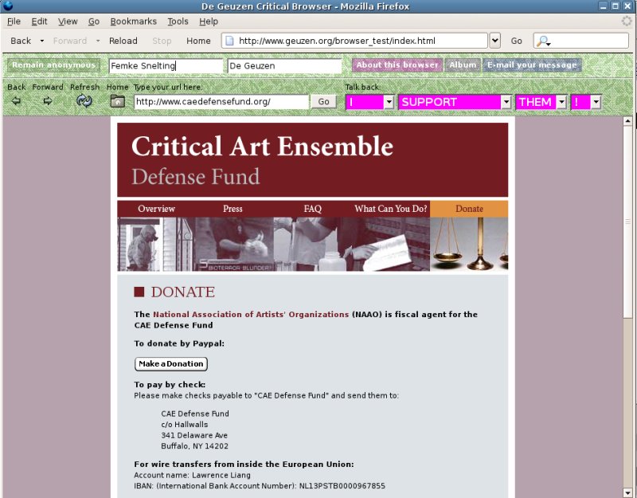The width and height of the screenshot is (637, 498).
Task: Click the lab bottle photo under FAQ
Action: (x=312, y=244)
